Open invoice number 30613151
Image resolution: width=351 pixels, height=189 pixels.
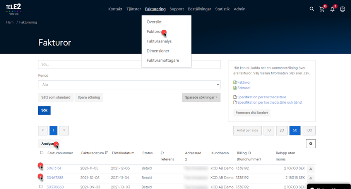coord(54,168)
